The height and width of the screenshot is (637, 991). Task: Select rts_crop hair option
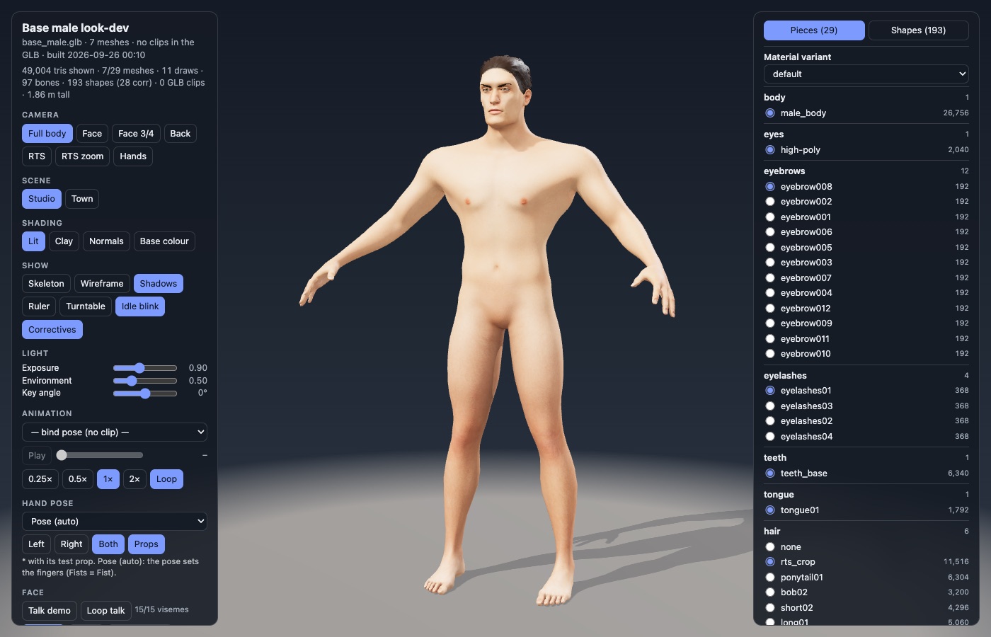click(x=770, y=562)
